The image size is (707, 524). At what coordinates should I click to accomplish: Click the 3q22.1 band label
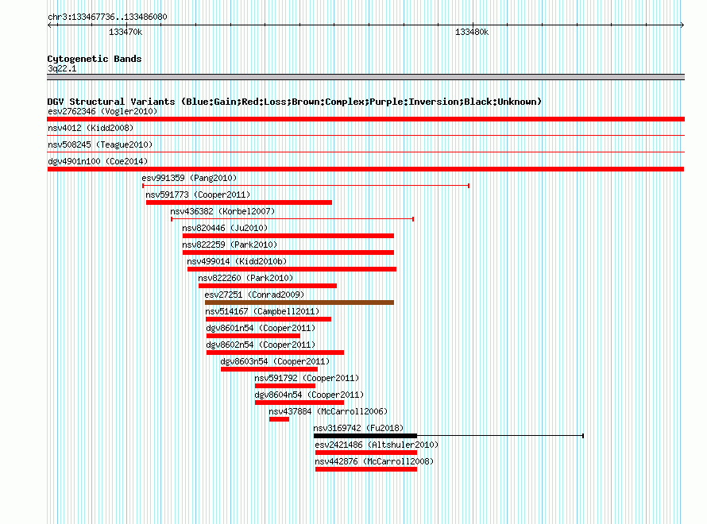[x=62, y=68]
